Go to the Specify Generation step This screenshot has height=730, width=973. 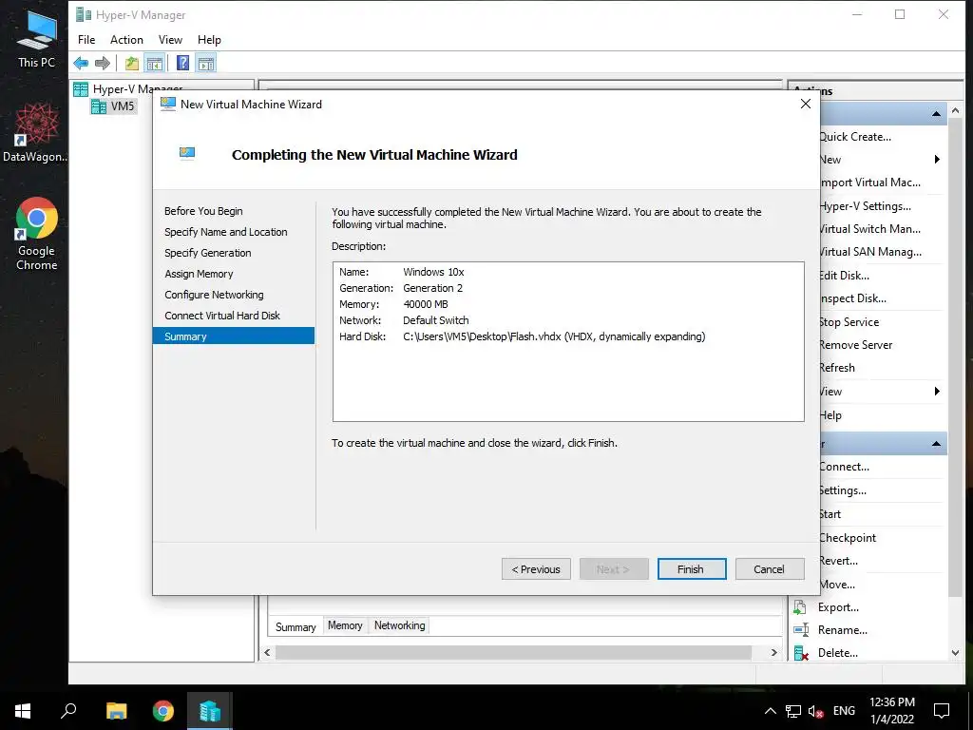coord(208,253)
